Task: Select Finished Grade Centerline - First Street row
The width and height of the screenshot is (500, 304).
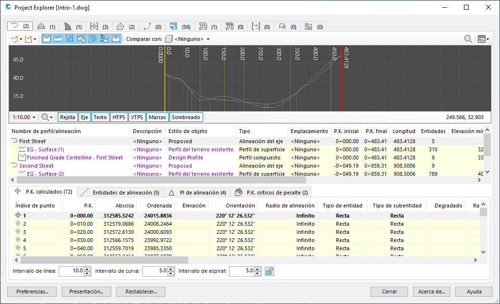Action: click(x=75, y=158)
